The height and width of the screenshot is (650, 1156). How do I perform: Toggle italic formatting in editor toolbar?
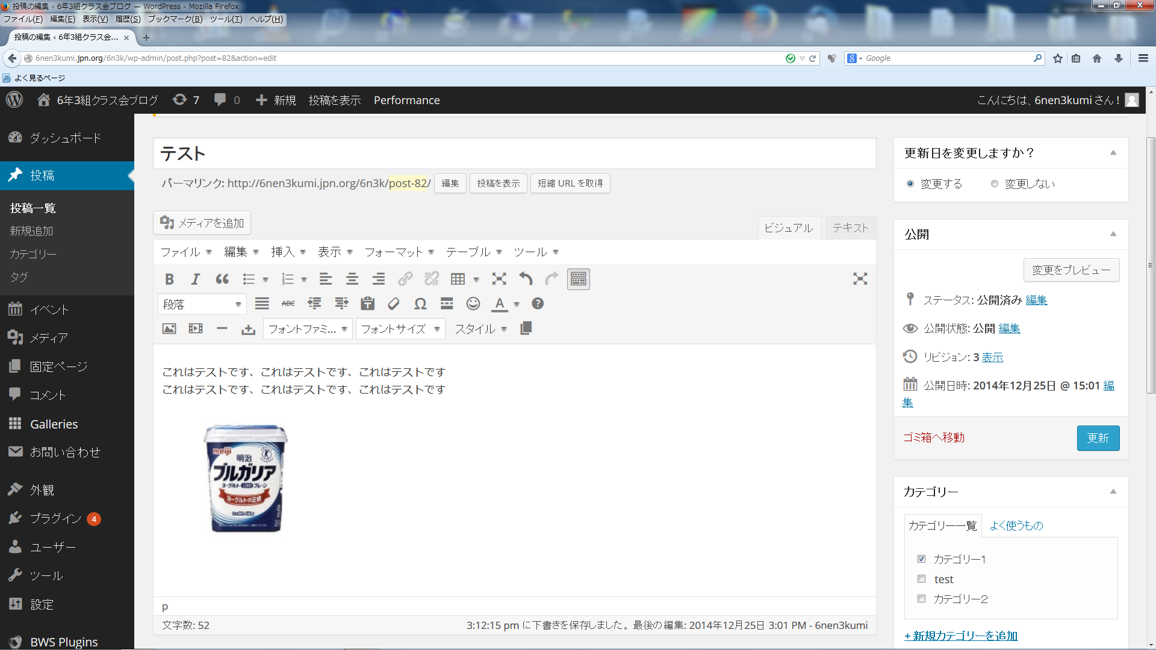coord(195,279)
